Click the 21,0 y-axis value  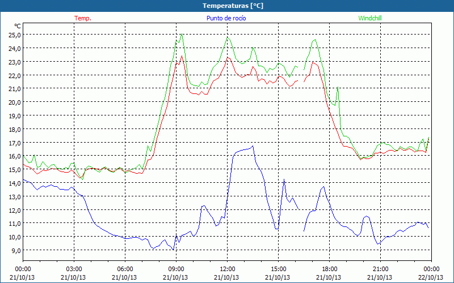point(15,89)
